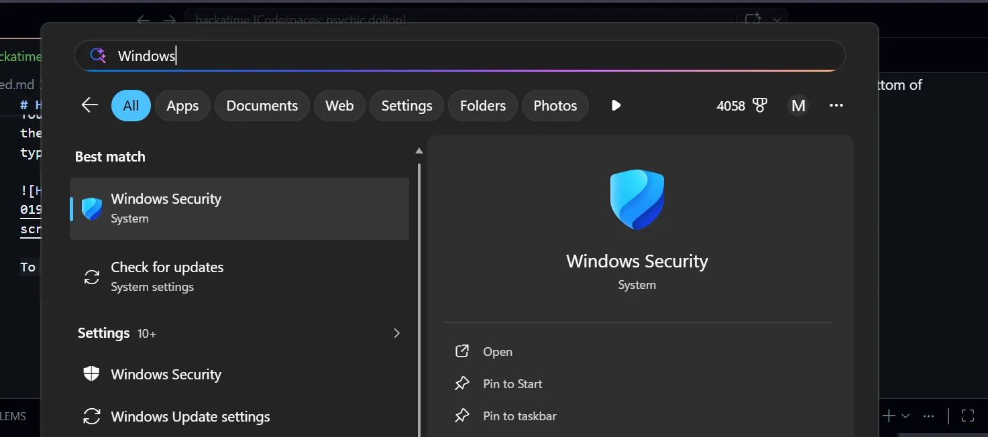Click the sync icon beside Windows Update settings
Image resolution: width=988 pixels, height=437 pixels.
[x=92, y=416]
